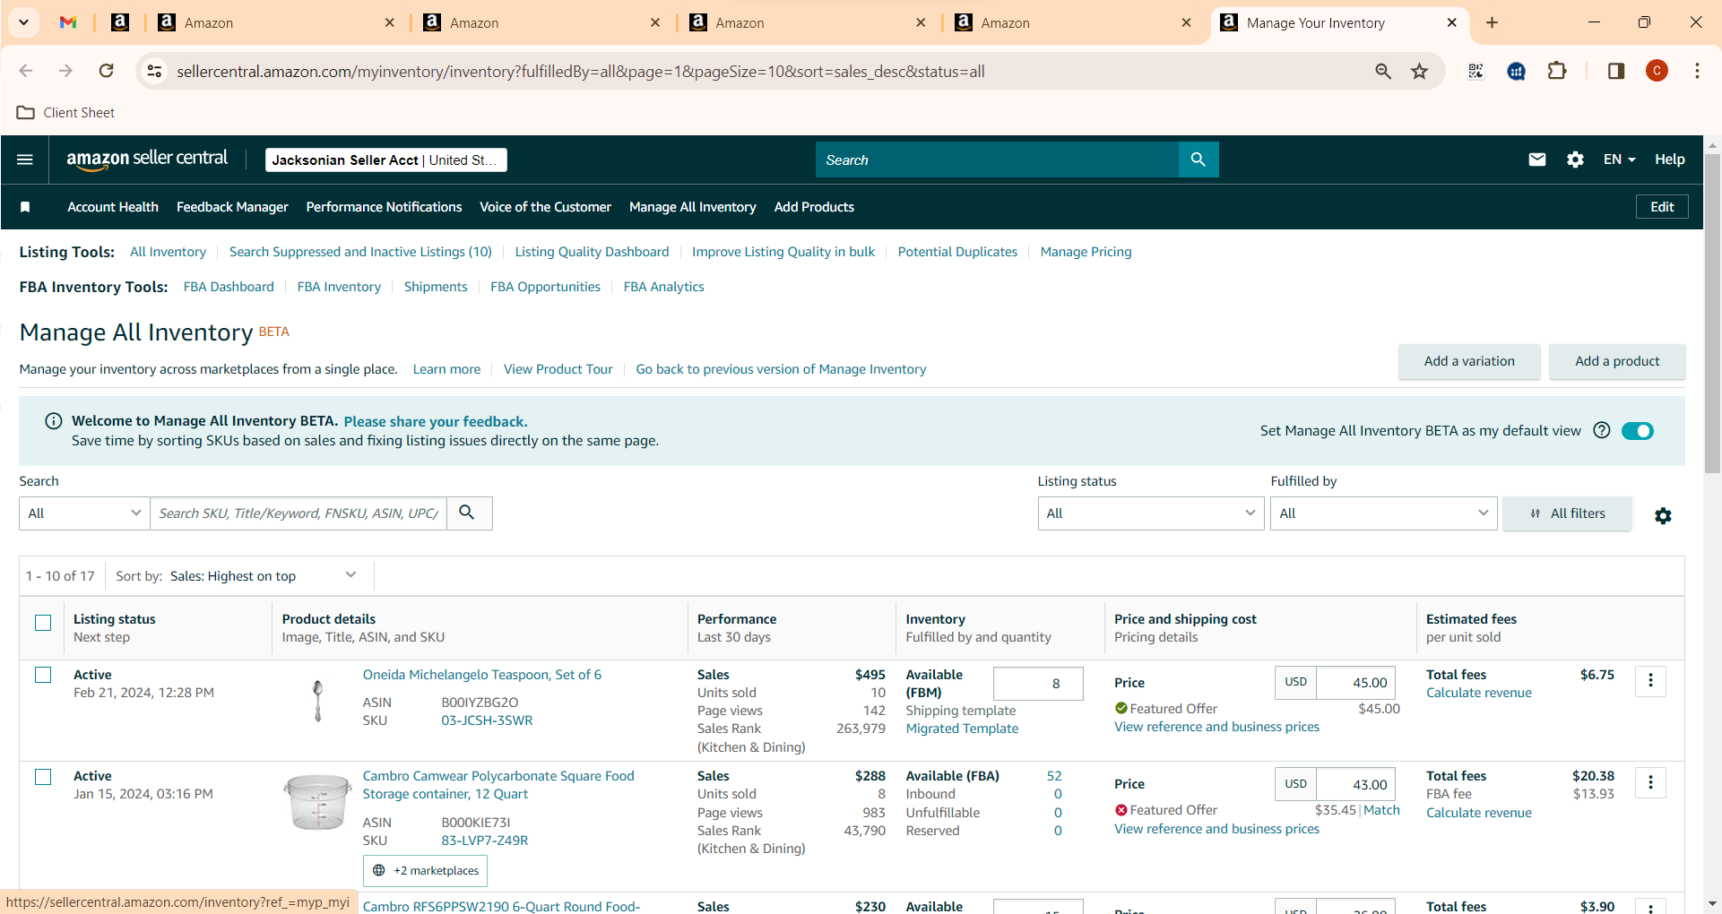Open the Seller Central settings gear

tap(1575, 160)
